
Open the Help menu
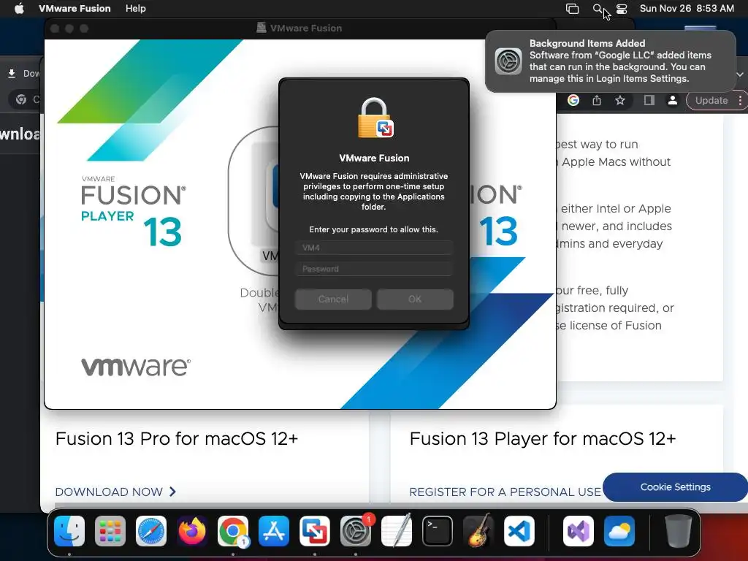click(135, 9)
